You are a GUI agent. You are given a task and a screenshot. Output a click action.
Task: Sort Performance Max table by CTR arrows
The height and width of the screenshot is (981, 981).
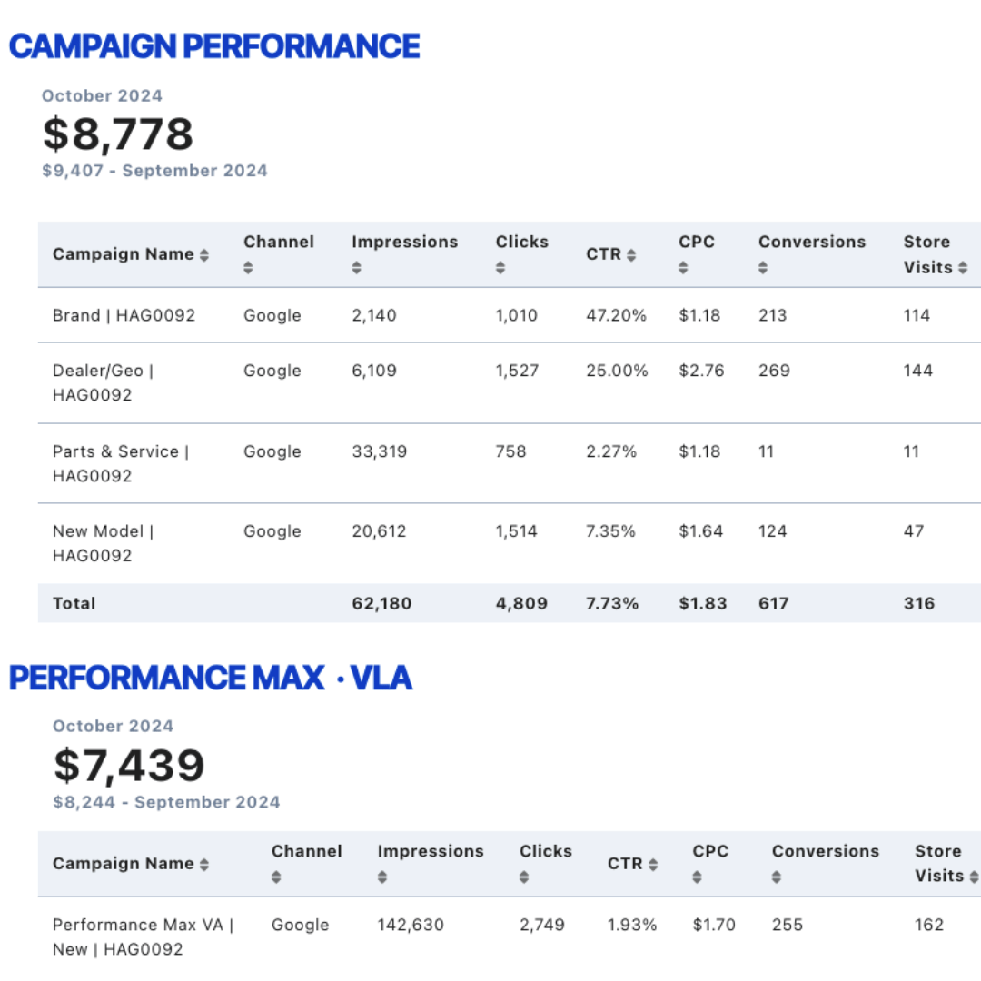point(653,865)
